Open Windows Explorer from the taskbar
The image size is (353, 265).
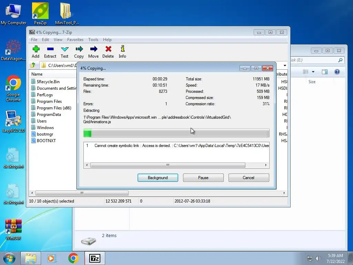[31, 258]
